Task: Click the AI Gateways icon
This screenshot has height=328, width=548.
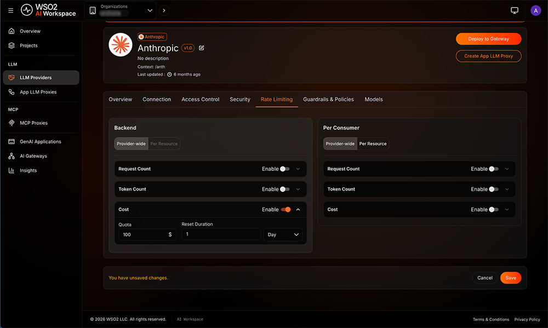Action: click(12, 156)
